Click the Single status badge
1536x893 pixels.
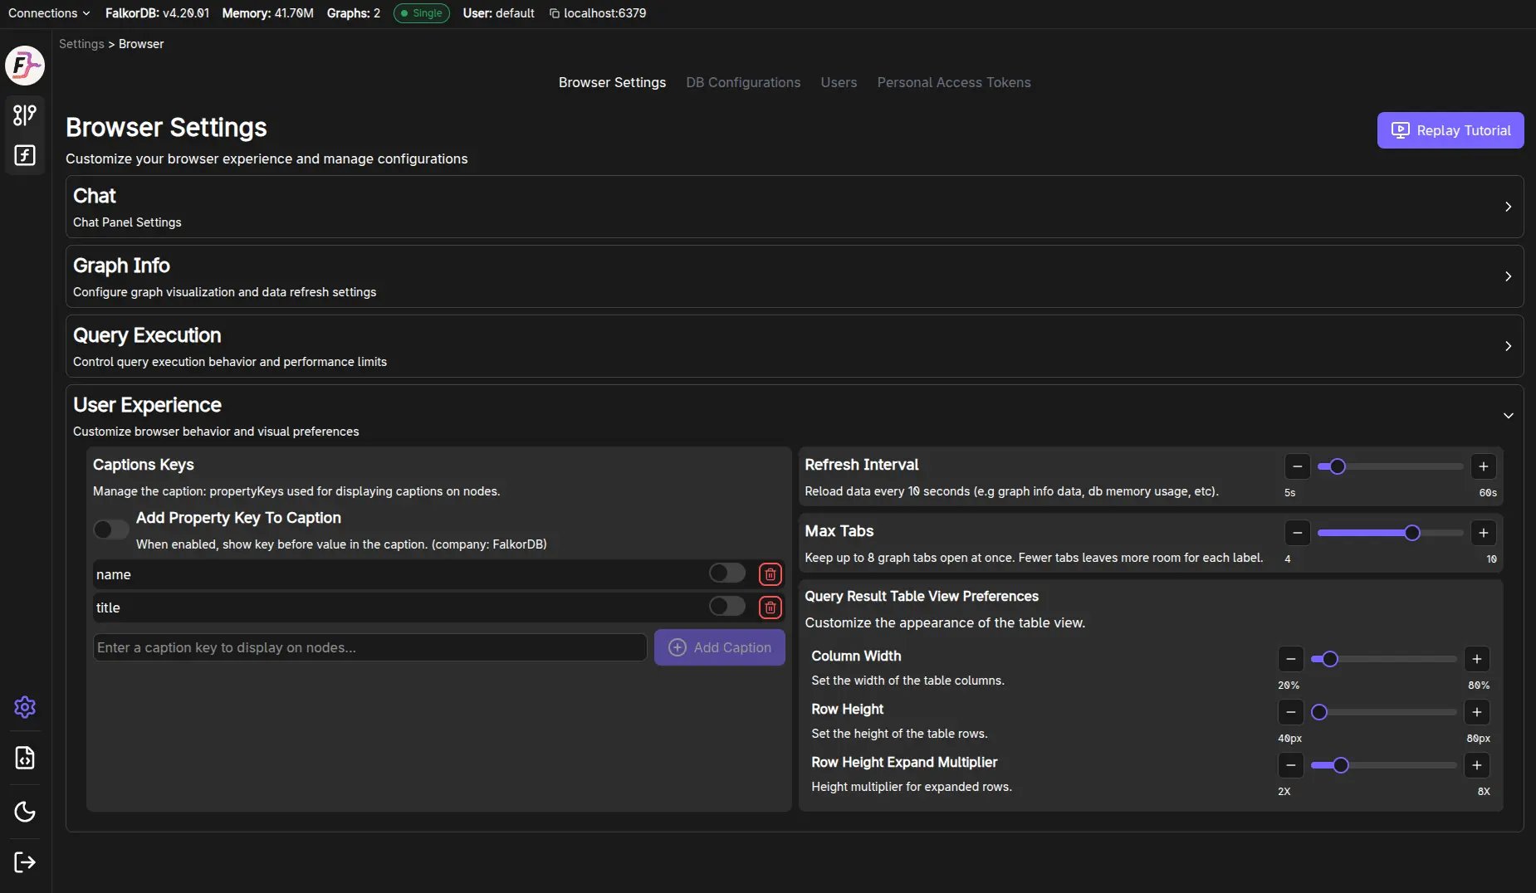(421, 13)
